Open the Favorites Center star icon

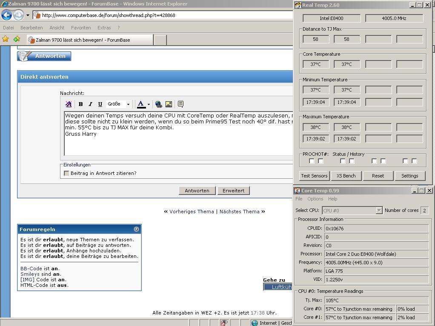tap(5, 39)
